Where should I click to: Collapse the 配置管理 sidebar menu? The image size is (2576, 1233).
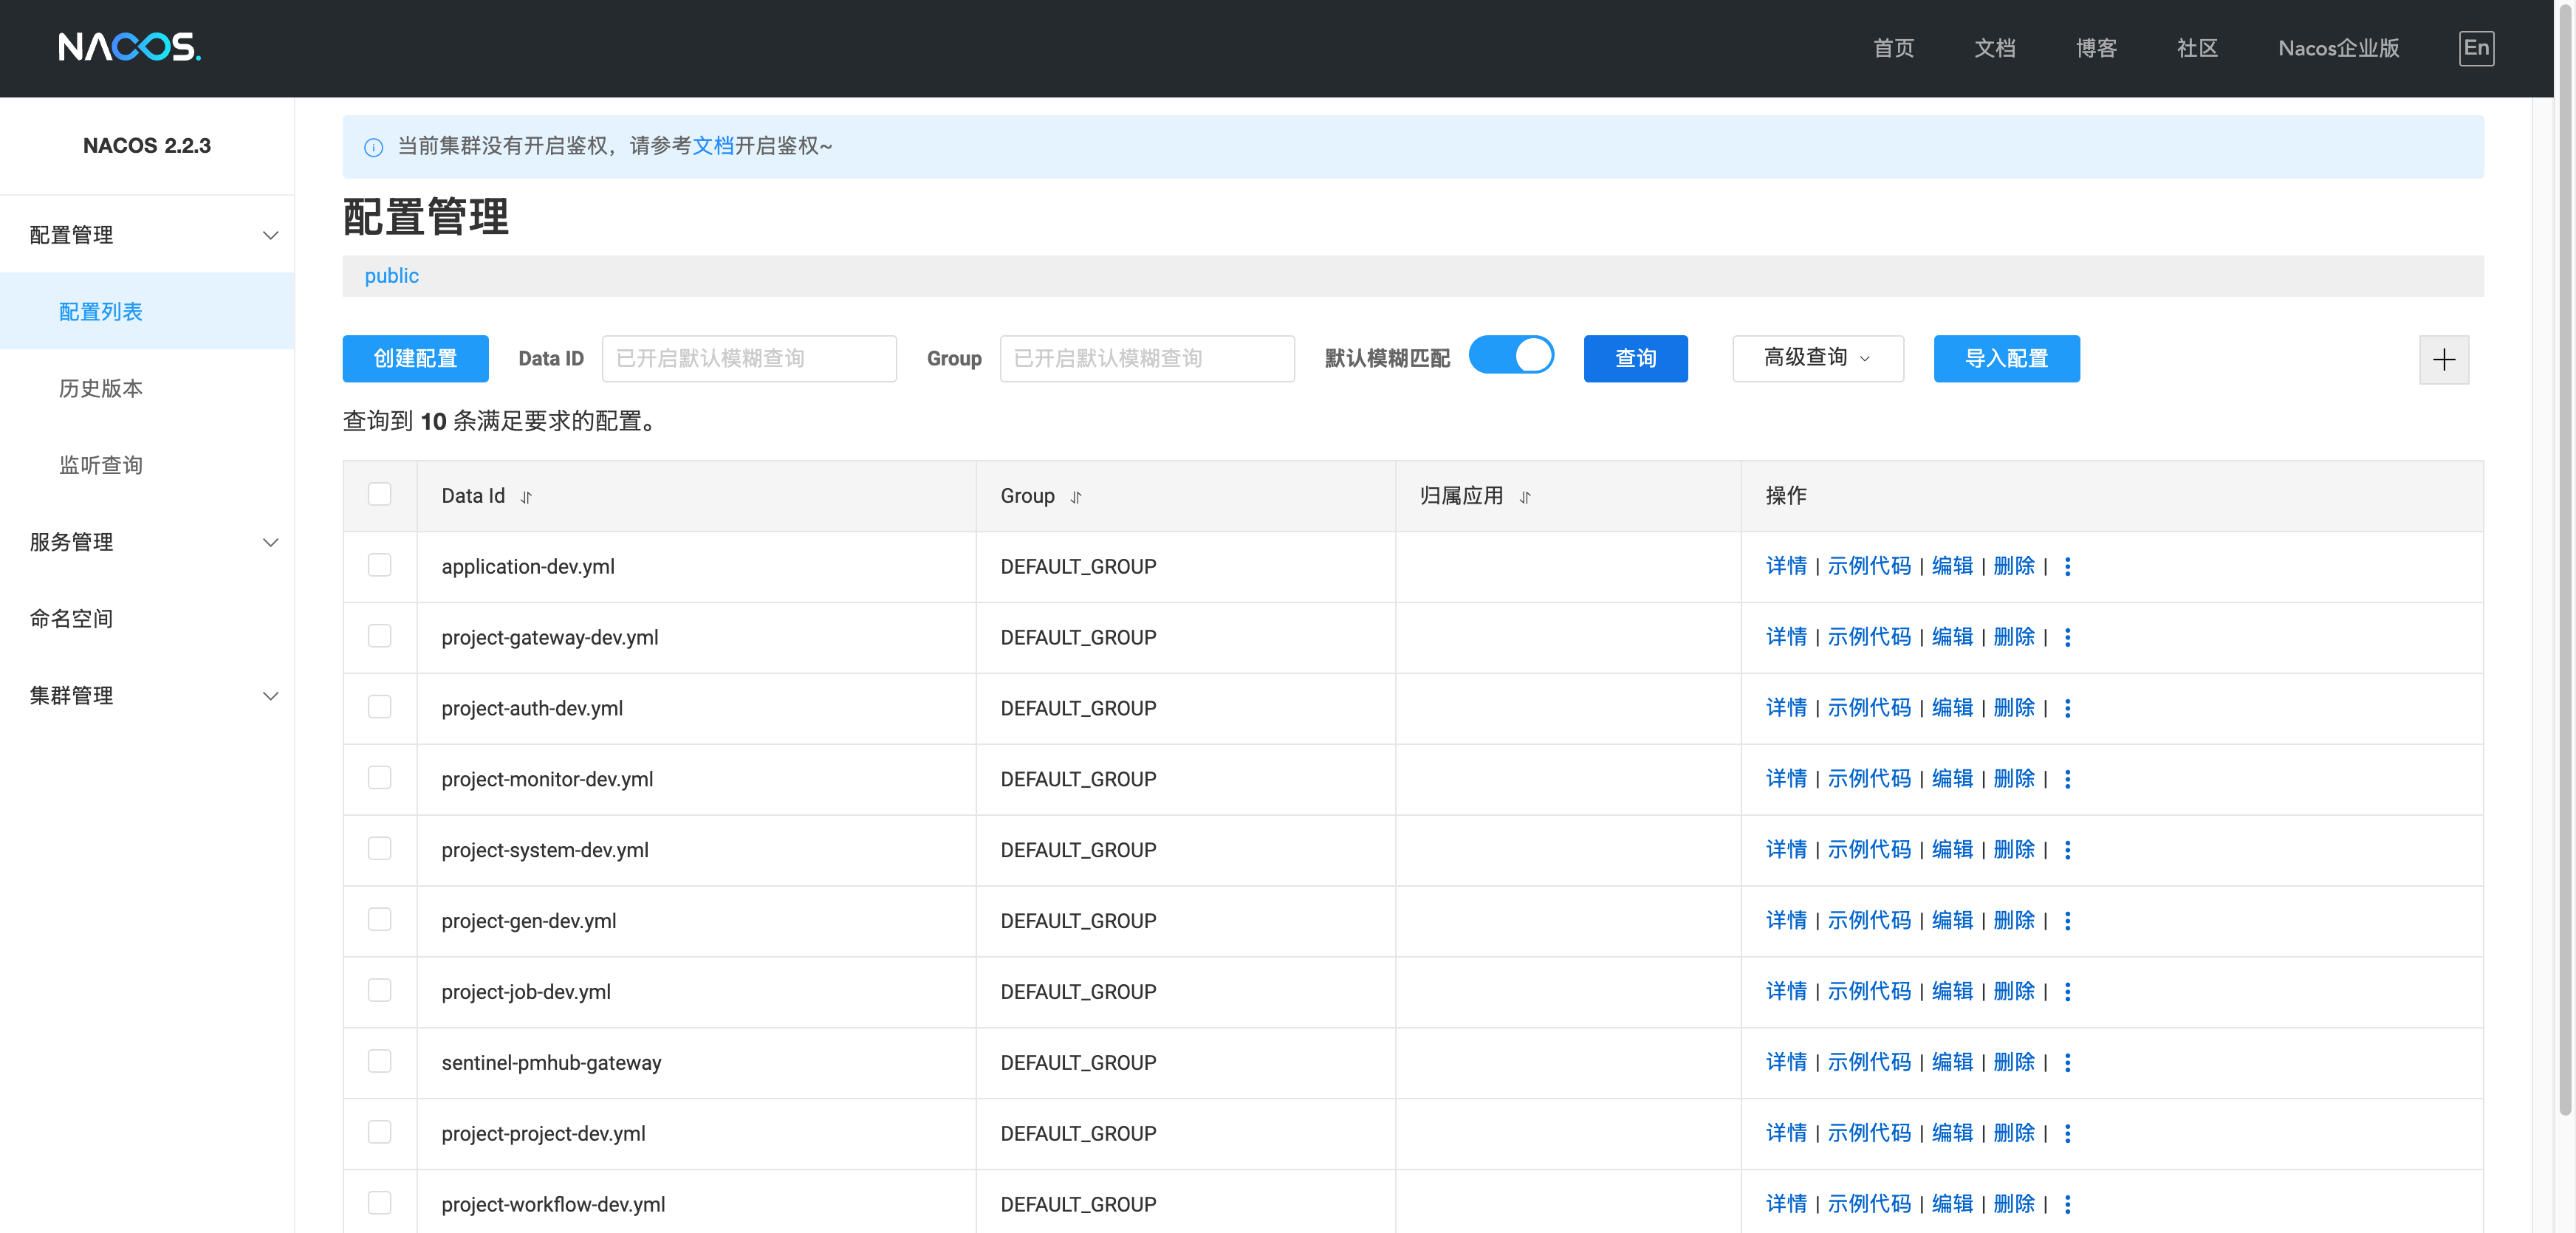(x=147, y=235)
